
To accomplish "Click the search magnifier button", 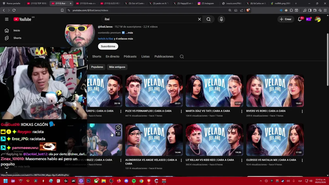I will (x=208, y=19).
